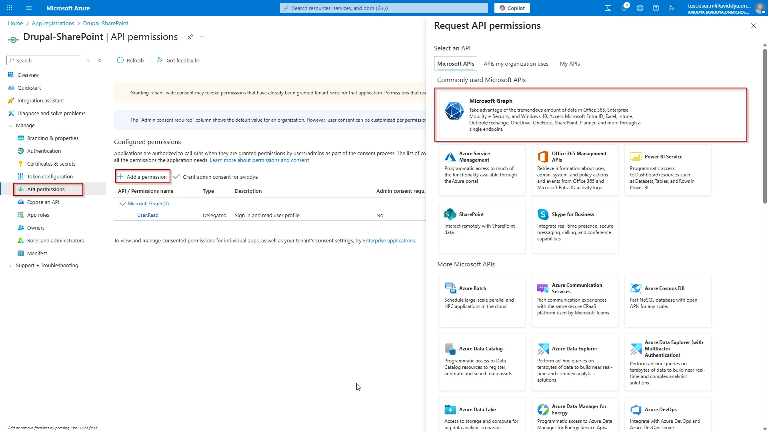Close the Request API permissions panel
Viewport: 768px width, 432px height.
click(x=754, y=26)
